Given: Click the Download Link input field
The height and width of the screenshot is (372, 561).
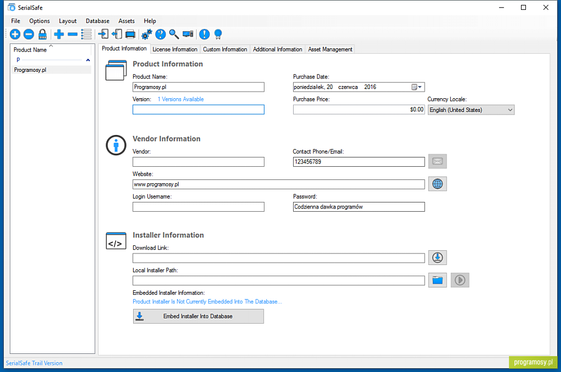Looking at the screenshot, I should (x=279, y=258).
